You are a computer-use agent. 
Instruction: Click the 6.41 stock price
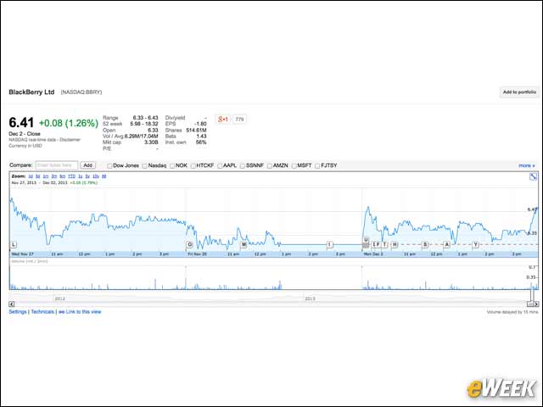[x=21, y=122]
